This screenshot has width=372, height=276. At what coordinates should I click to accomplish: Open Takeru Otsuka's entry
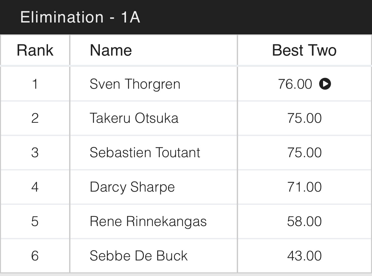pos(134,118)
